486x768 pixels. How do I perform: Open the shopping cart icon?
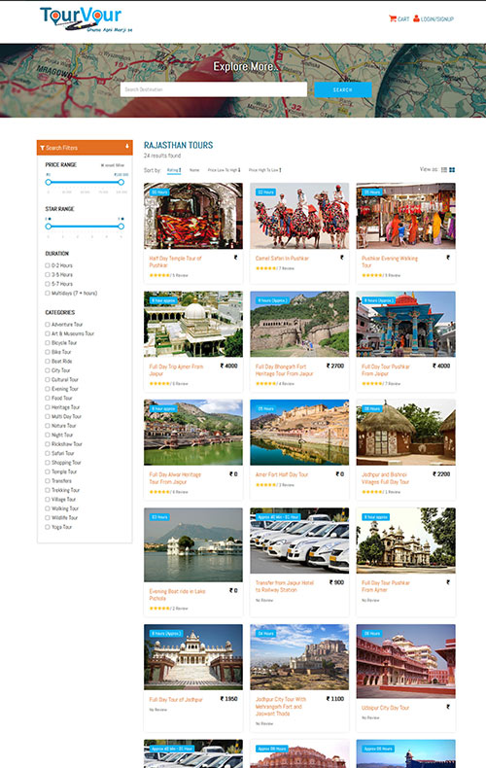click(x=393, y=18)
